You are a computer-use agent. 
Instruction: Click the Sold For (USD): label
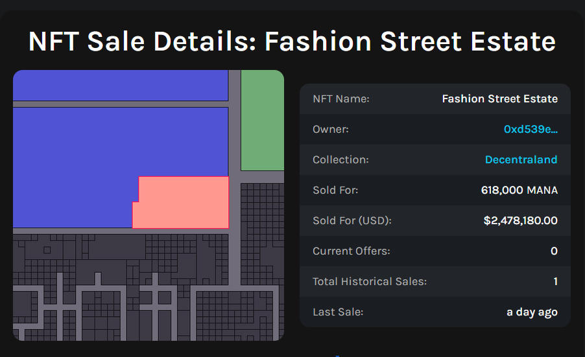tap(352, 220)
